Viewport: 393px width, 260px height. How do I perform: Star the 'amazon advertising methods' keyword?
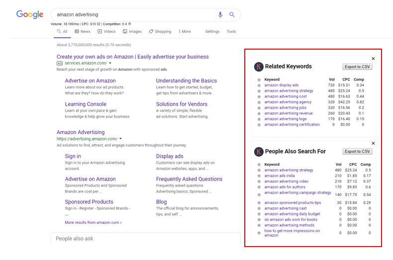point(259,225)
